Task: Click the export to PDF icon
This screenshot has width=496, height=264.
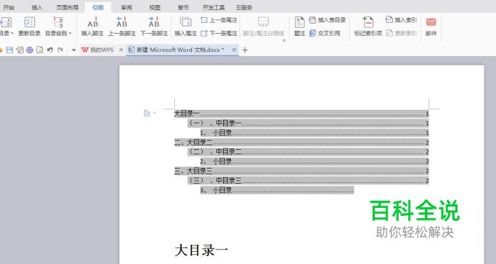Action: [20, 49]
